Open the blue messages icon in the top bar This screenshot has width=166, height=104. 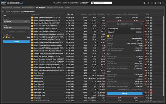tap(152, 3)
